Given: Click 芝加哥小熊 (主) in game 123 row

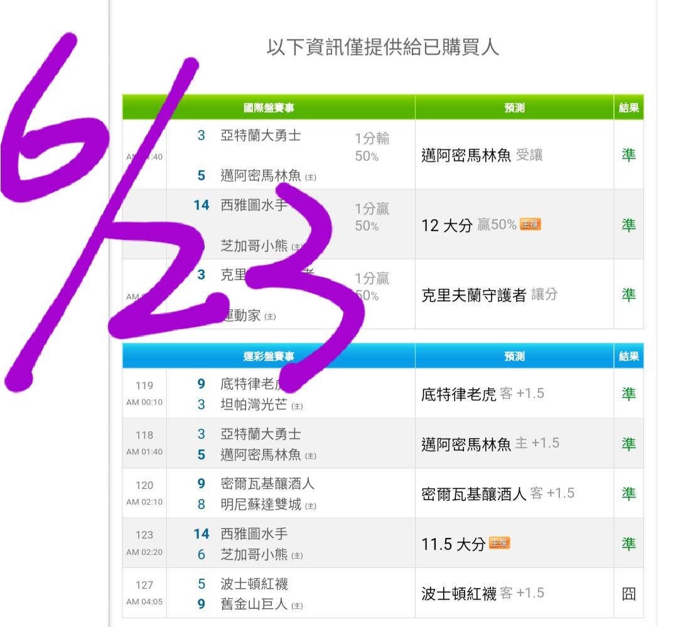Looking at the screenshot, I should [x=262, y=554].
